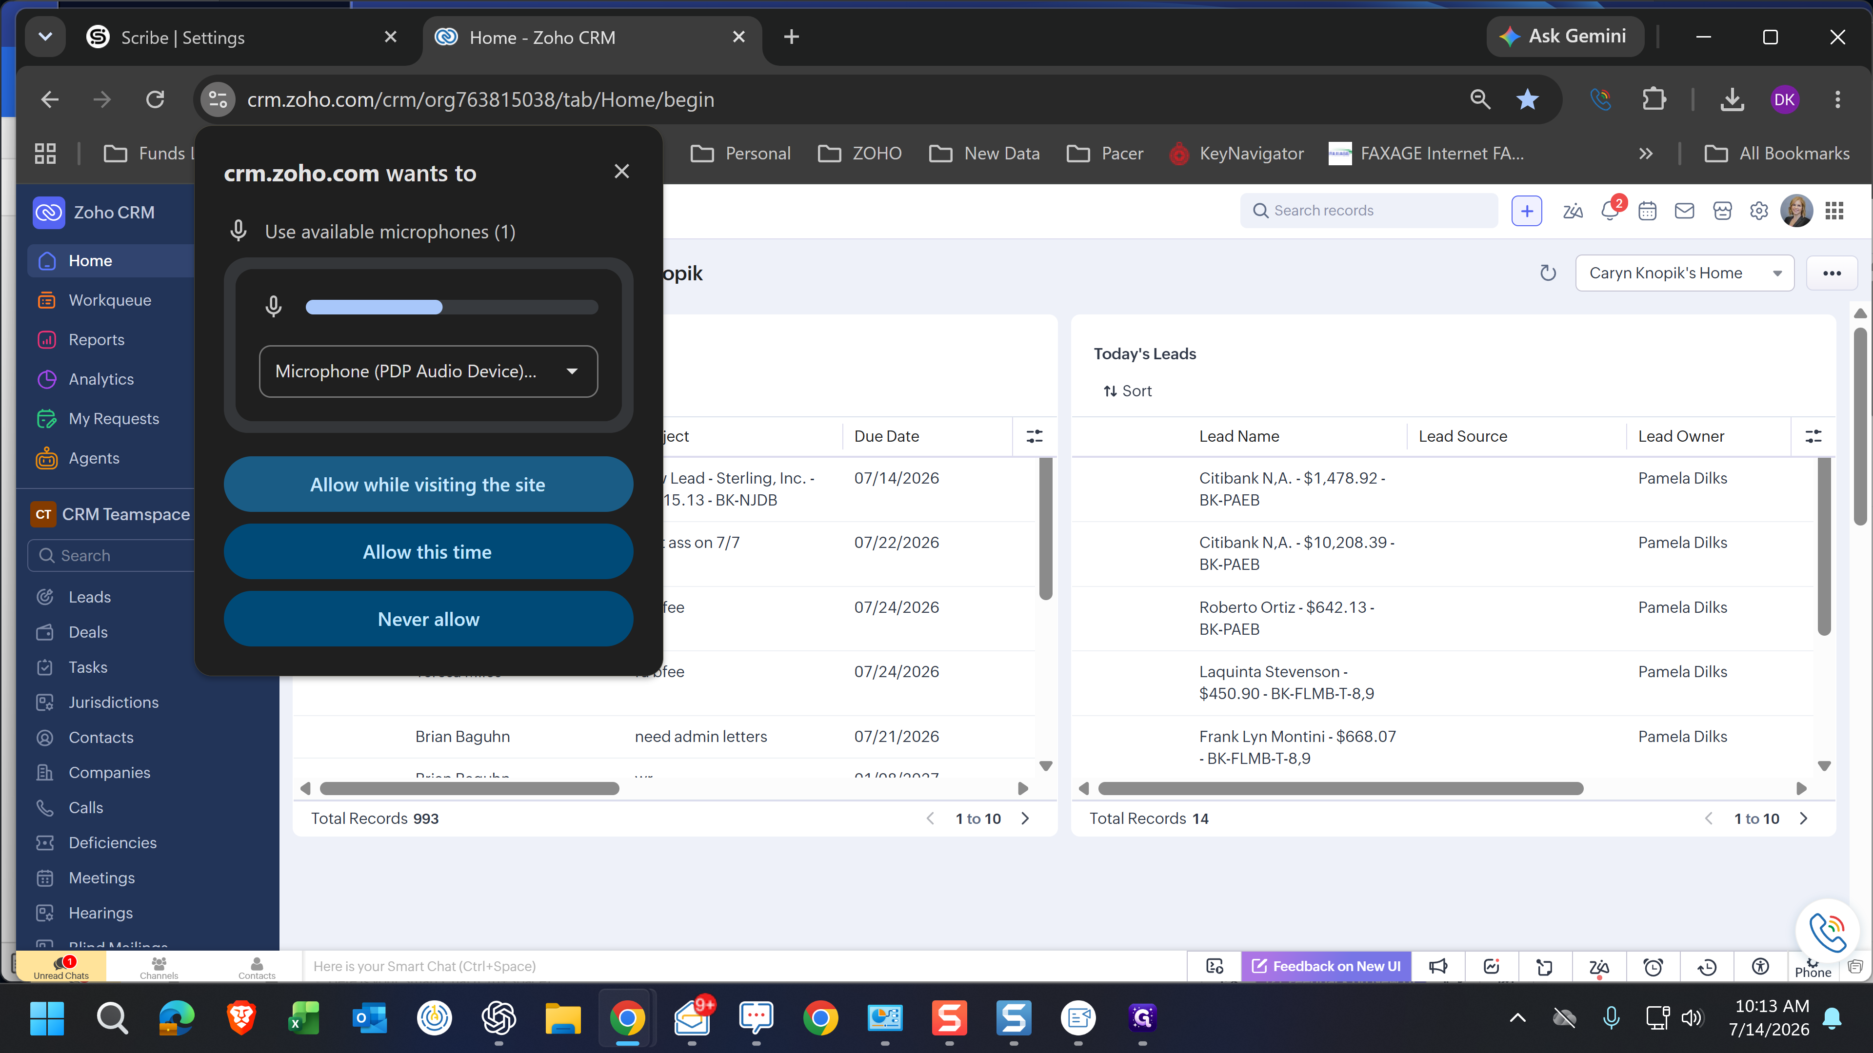1873x1053 pixels.
Task: Open the Calls module
Action: coord(86,807)
